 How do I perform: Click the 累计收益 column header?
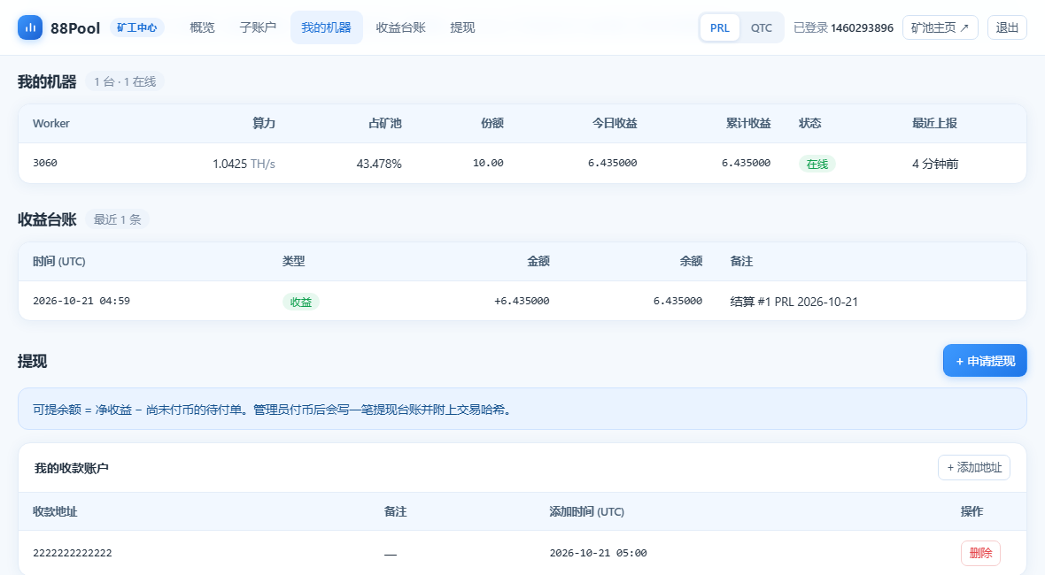pos(748,123)
